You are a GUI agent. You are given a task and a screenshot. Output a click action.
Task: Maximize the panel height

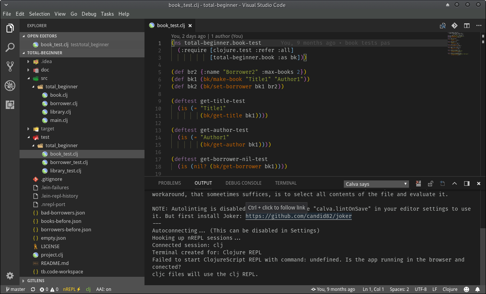tap(455, 184)
